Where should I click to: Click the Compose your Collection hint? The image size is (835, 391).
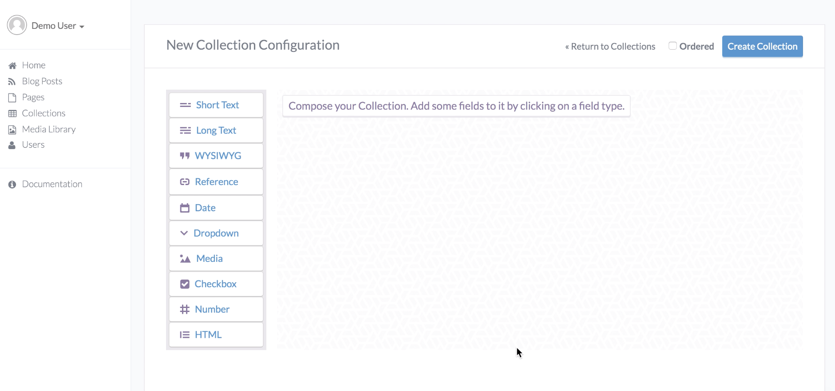pos(456,106)
